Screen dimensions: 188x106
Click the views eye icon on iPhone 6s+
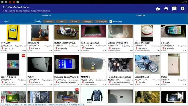186,51
